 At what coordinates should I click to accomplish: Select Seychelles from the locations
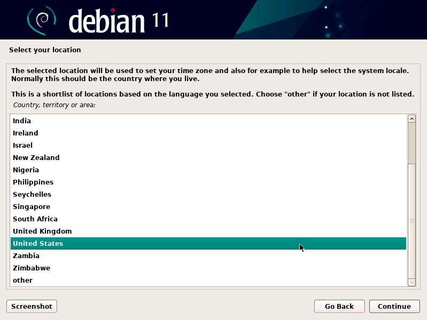pyautogui.click(x=32, y=194)
